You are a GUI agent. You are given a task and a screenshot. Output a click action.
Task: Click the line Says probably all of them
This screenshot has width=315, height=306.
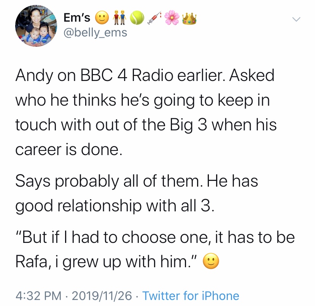pyautogui.click(x=137, y=181)
